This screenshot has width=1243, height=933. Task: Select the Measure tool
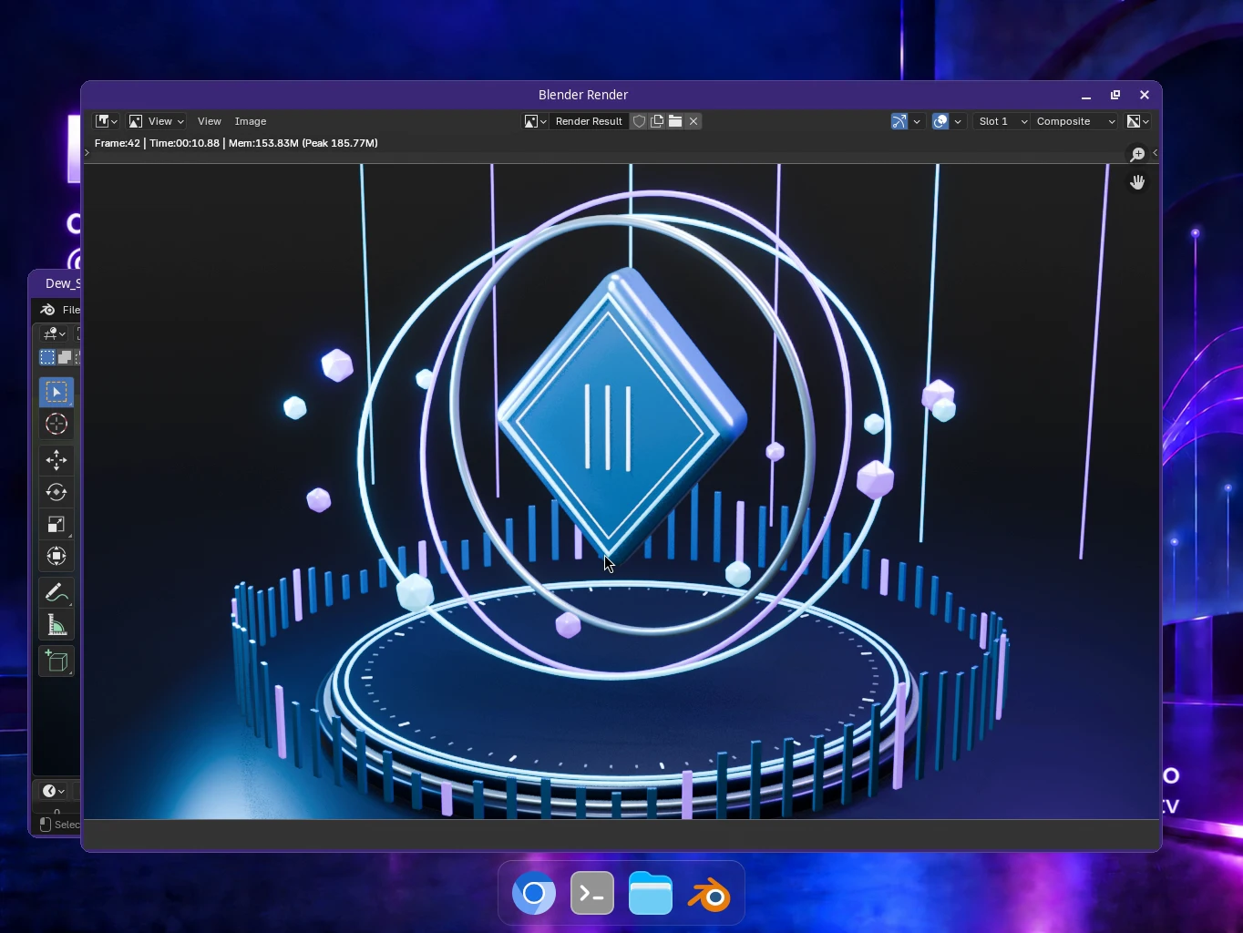(x=56, y=625)
